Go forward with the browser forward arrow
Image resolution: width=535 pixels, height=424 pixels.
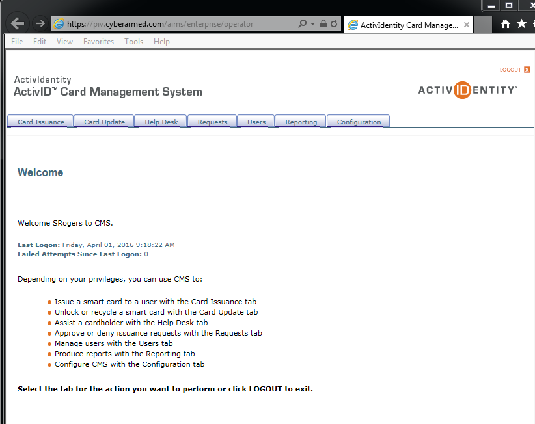click(x=40, y=23)
